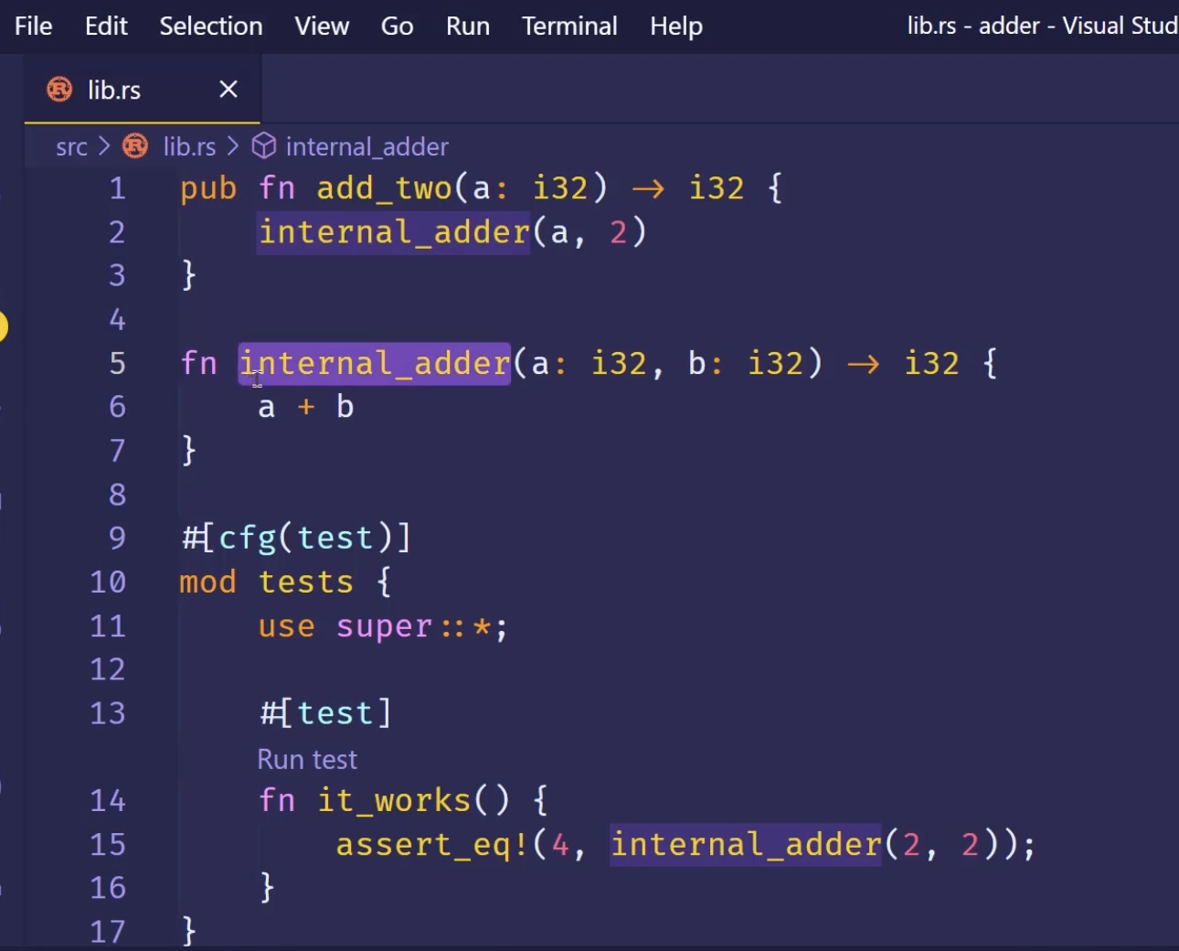The height and width of the screenshot is (951, 1179).
Task: Click the Rust file icon on lib.rs tab
Action: 59,90
